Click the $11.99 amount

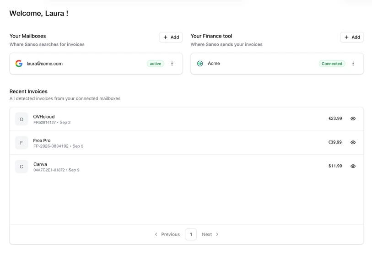pyautogui.click(x=335, y=166)
